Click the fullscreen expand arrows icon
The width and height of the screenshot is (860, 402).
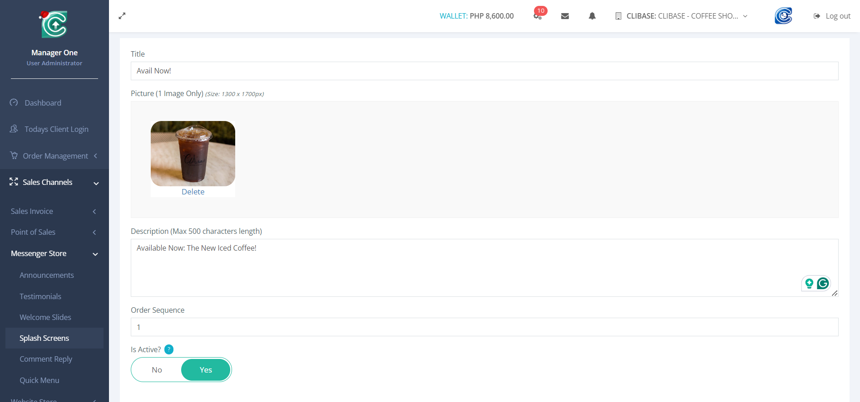(122, 16)
